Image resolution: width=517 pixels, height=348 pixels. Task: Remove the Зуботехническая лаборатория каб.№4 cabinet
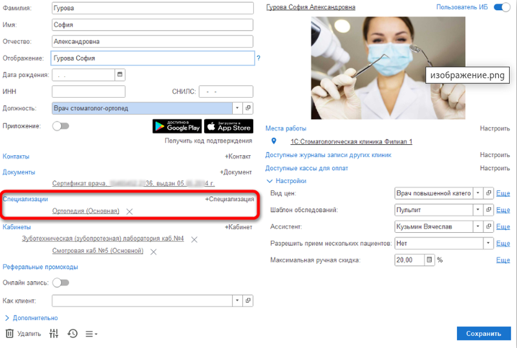click(195, 239)
